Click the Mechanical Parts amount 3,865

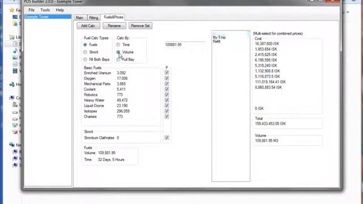(x=121, y=84)
